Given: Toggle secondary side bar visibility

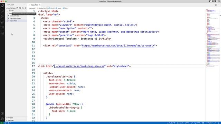Looking at the screenshot, I should tap(215, 1).
